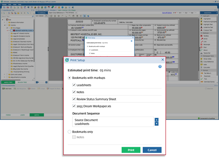Toggle the Review Status Summary Sheet checkbox

pyautogui.click(x=74, y=99)
